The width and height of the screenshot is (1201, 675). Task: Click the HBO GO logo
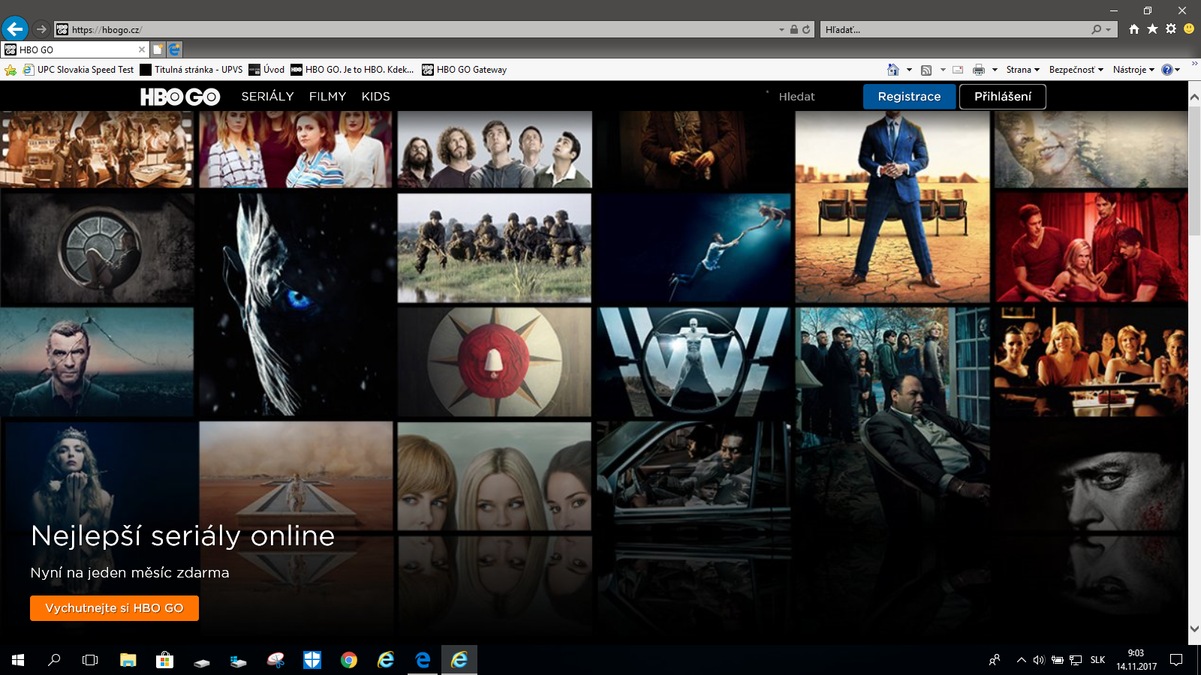(x=180, y=97)
